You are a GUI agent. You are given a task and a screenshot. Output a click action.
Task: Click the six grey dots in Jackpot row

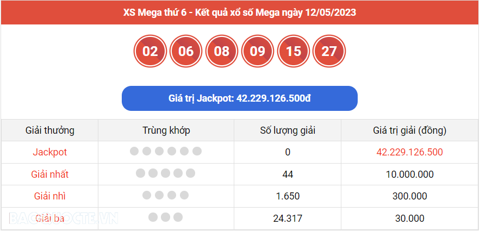coord(166,152)
